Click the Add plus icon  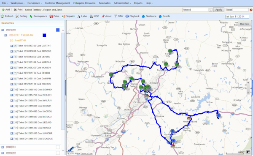3,10
